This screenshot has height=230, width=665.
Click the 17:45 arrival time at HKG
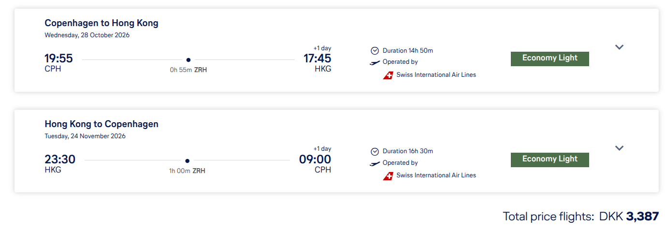tap(317, 58)
